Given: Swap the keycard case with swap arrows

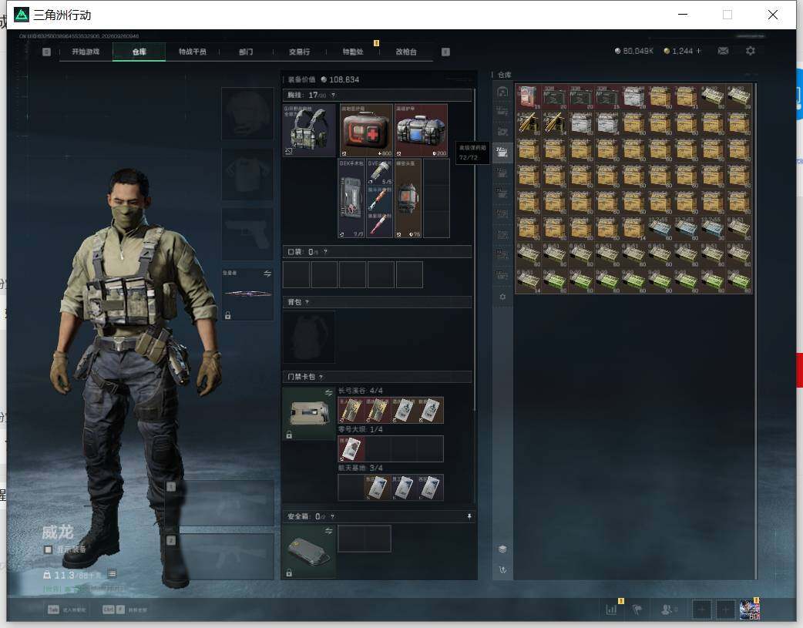Looking at the screenshot, I should coord(329,393).
